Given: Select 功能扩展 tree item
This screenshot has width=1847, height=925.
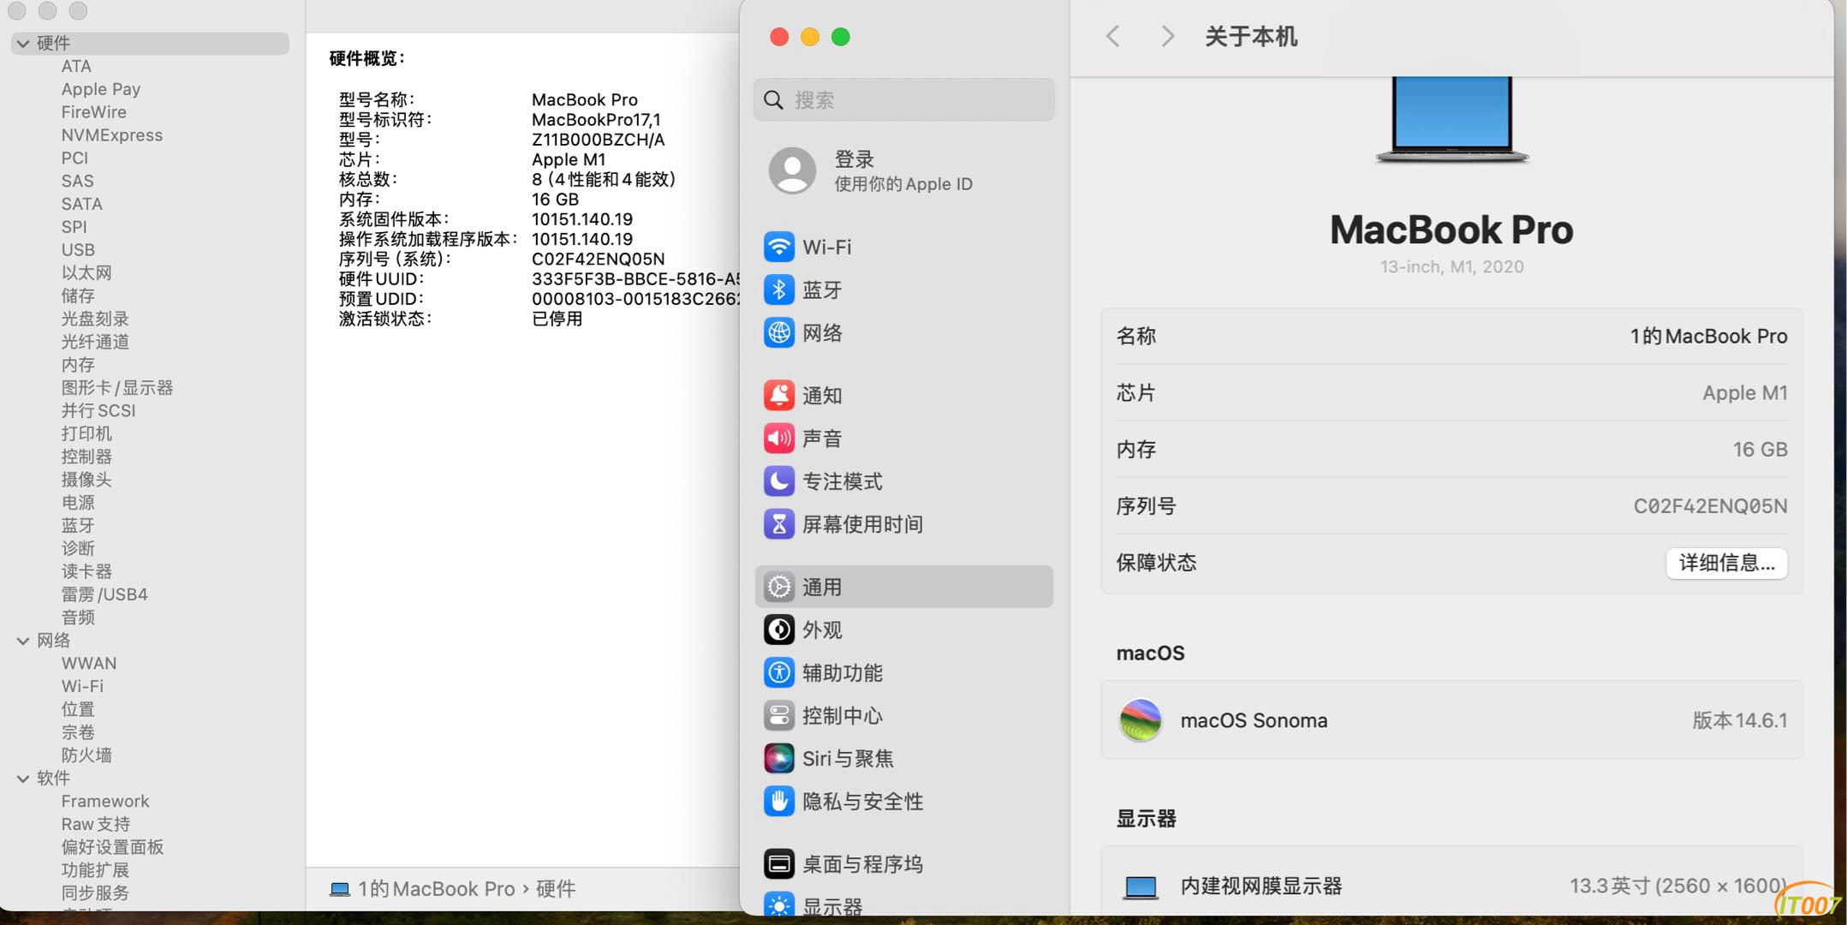Looking at the screenshot, I should [95, 870].
